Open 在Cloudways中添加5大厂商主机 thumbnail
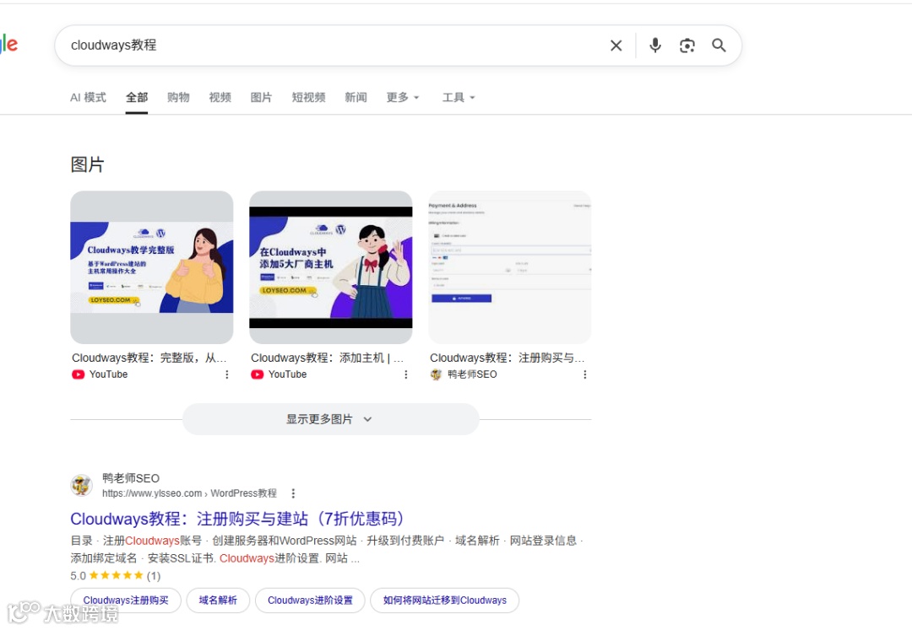 pyautogui.click(x=331, y=267)
